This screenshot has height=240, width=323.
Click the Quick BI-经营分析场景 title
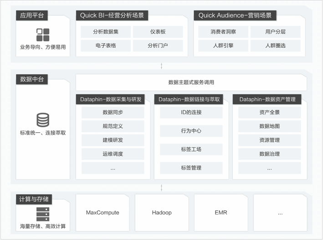tap(112, 15)
